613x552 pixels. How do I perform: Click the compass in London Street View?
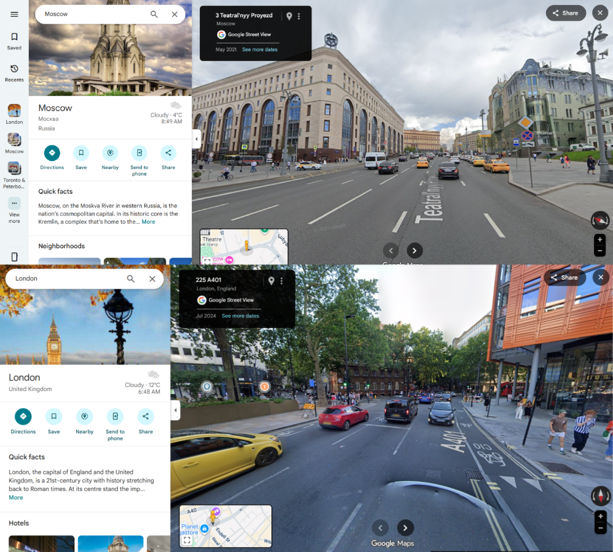[601, 496]
